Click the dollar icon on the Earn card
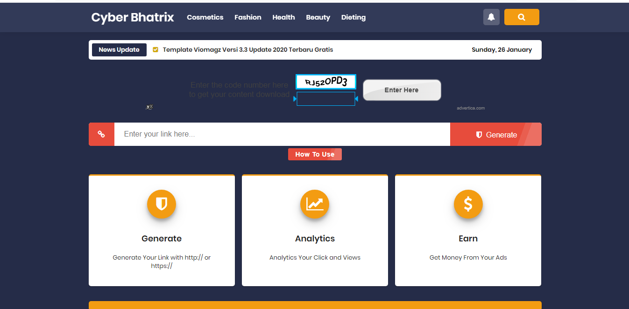The image size is (629, 309). coord(468,204)
